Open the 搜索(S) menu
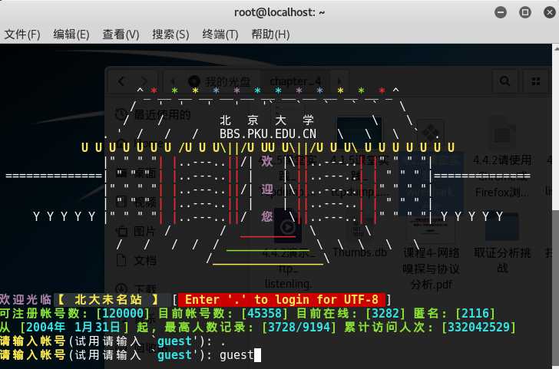 [170, 35]
